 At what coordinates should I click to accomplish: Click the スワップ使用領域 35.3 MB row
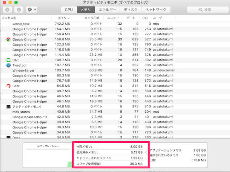(x=109, y=164)
